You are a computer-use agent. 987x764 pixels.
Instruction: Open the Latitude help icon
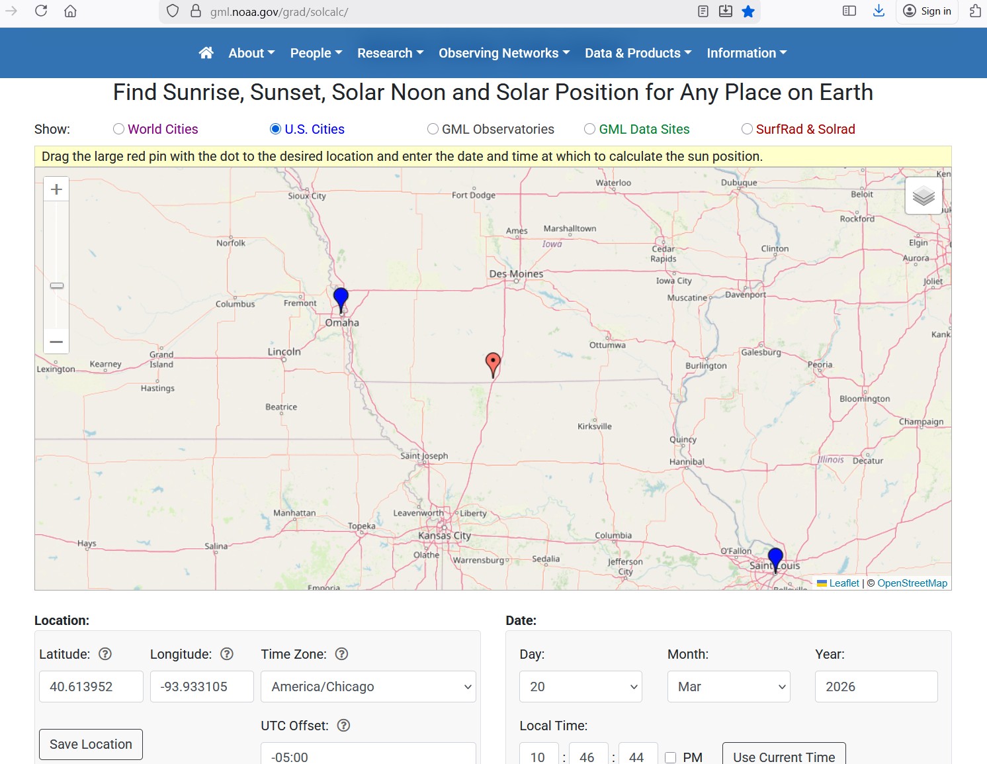(x=105, y=654)
